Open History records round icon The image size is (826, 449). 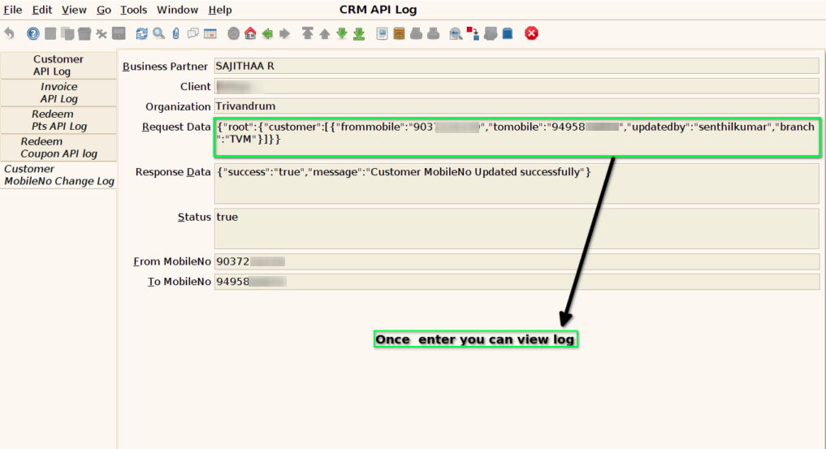(x=233, y=33)
